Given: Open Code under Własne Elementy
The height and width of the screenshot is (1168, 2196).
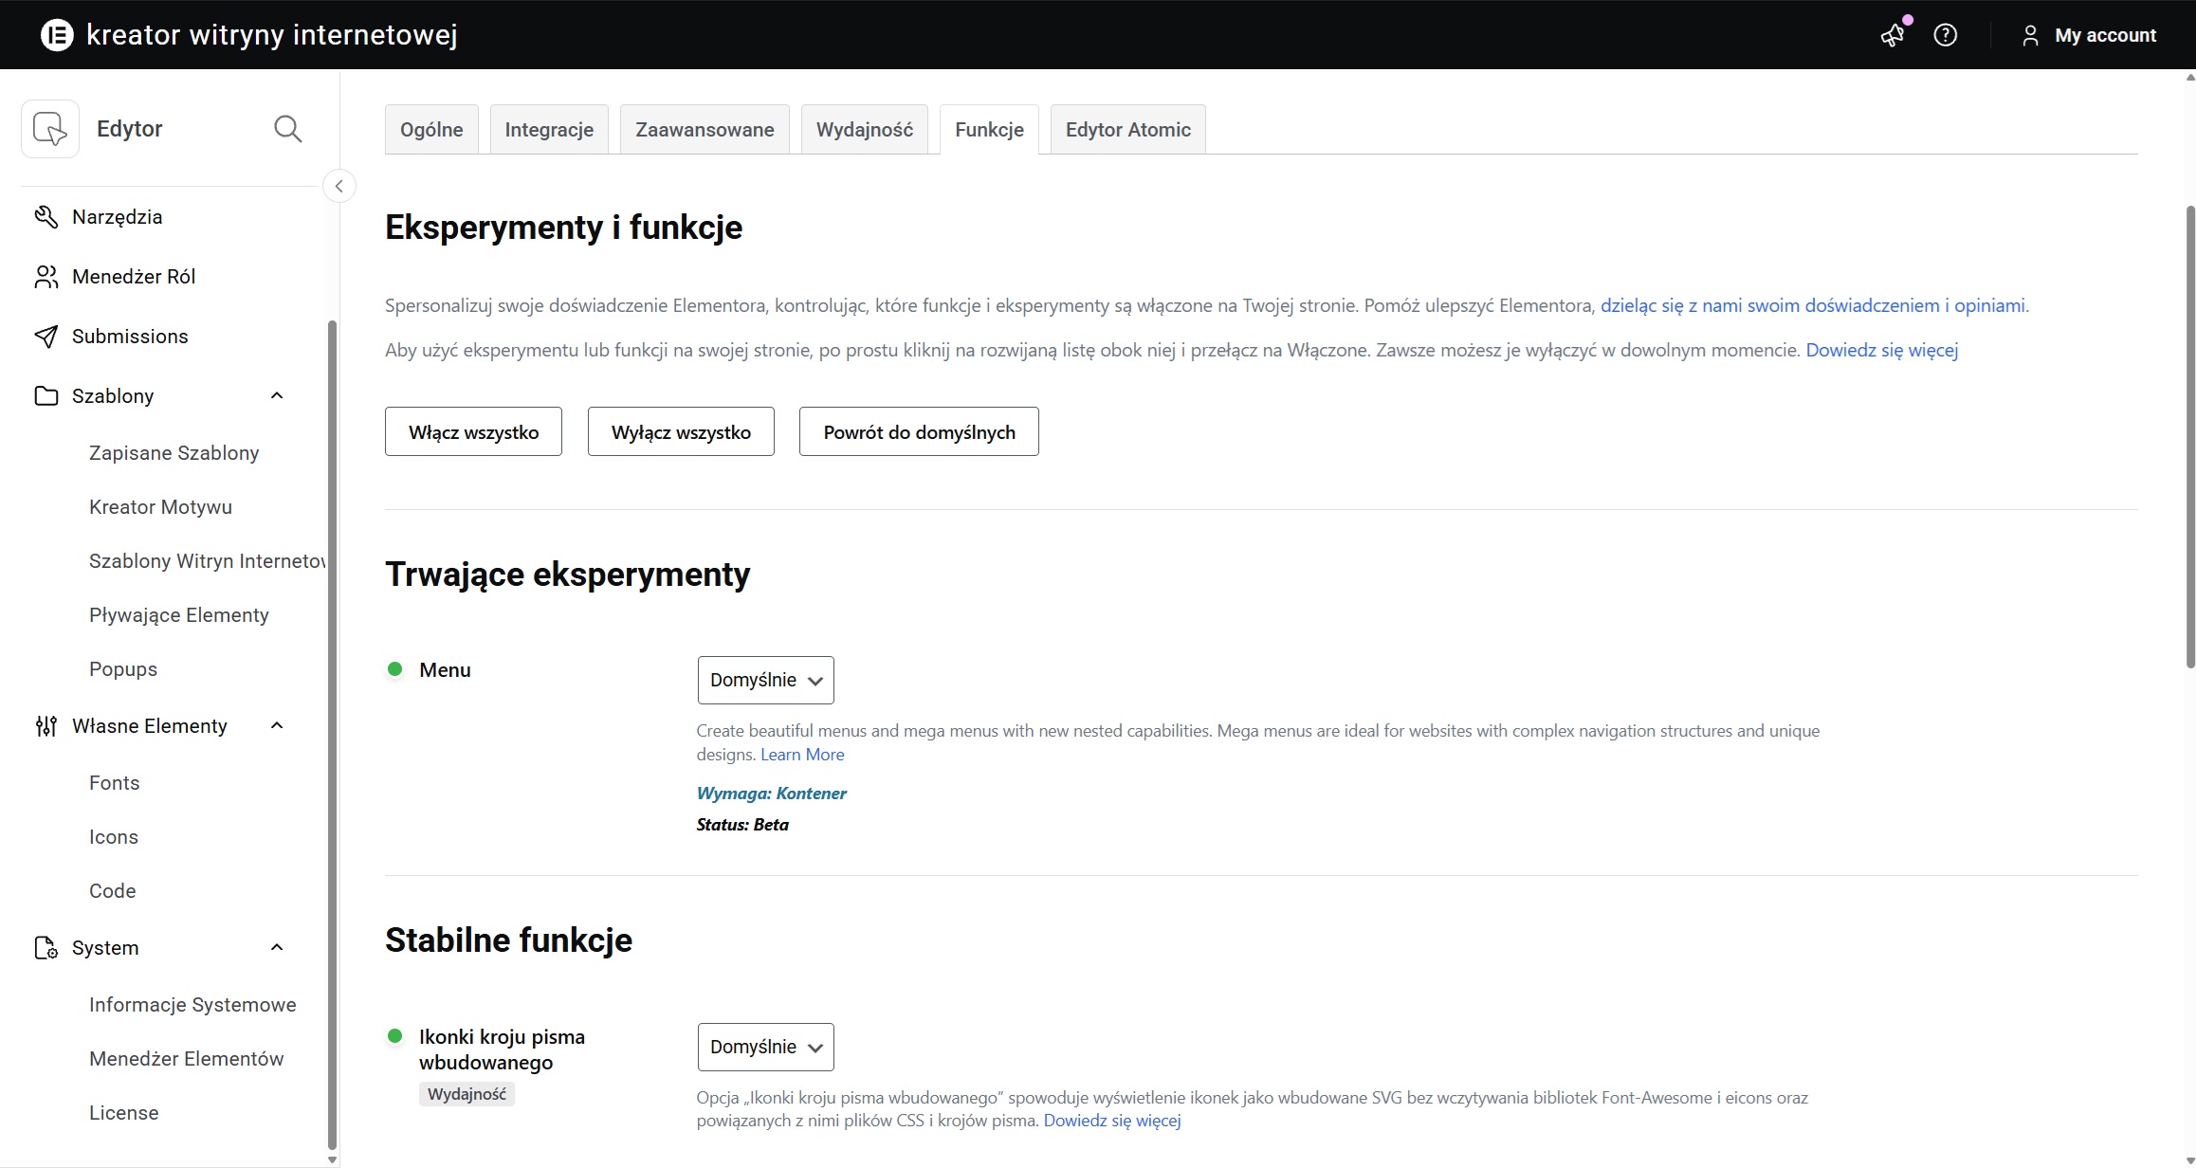Looking at the screenshot, I should [x=113, y=891].
